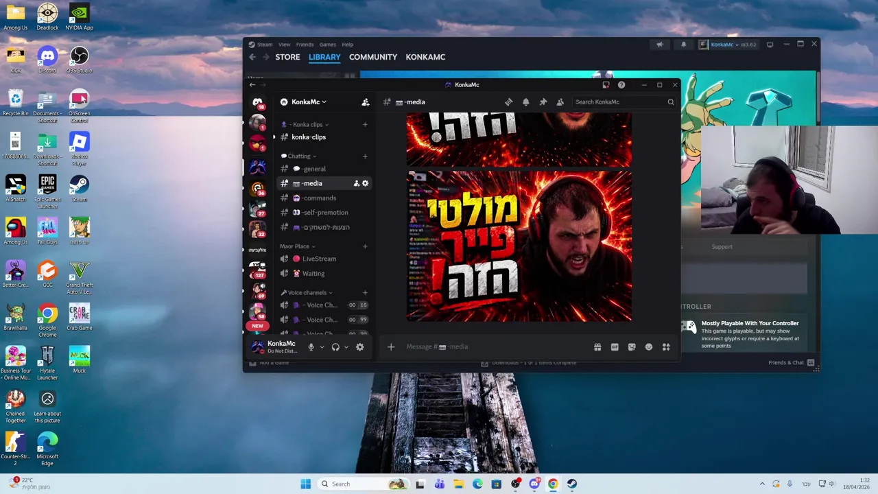Invite people to KonkaMc server icon
The width and height of the screenshot is (878, 494).
(366, 102)
